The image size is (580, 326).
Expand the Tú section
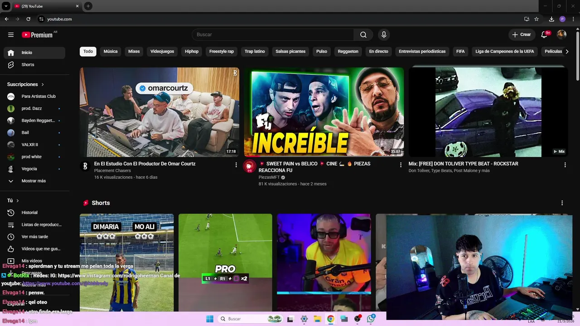13,201
